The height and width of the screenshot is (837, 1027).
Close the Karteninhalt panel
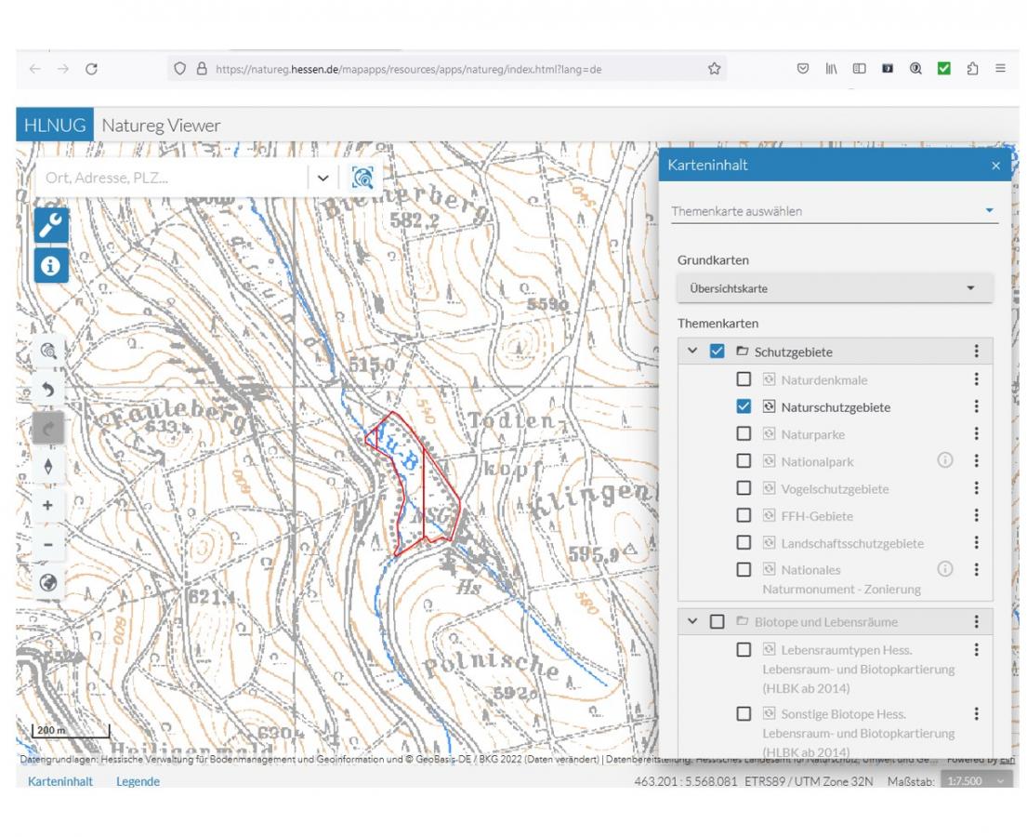click(x=995, y=166)
